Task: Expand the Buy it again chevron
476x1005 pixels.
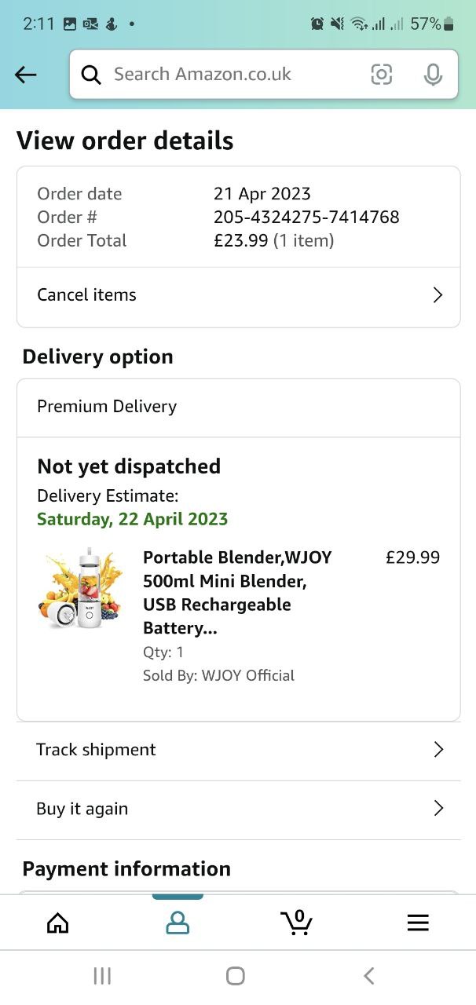Action: (x=438, y=809)
